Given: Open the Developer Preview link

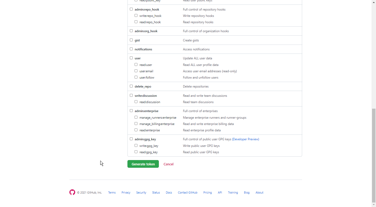Looking at the screenshot, I should point(245,139).
